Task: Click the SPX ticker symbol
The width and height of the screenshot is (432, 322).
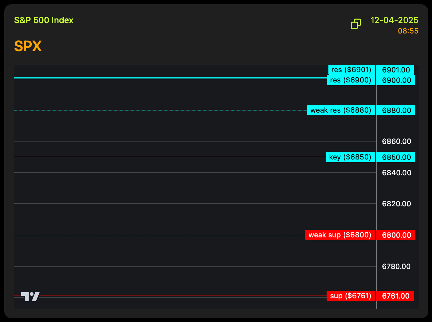Action: click(x=28, y=46)
